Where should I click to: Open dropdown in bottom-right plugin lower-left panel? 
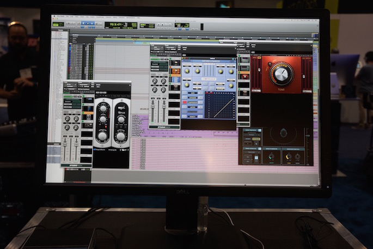tap(252, 152)
